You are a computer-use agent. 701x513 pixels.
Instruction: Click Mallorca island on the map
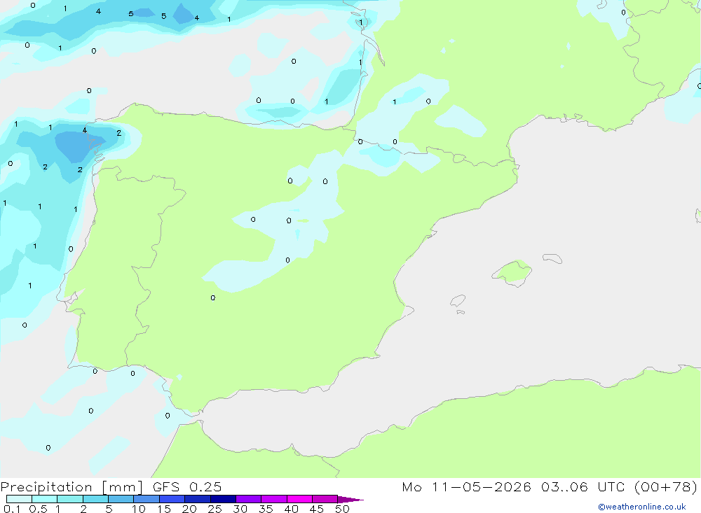tap(513, 272)
